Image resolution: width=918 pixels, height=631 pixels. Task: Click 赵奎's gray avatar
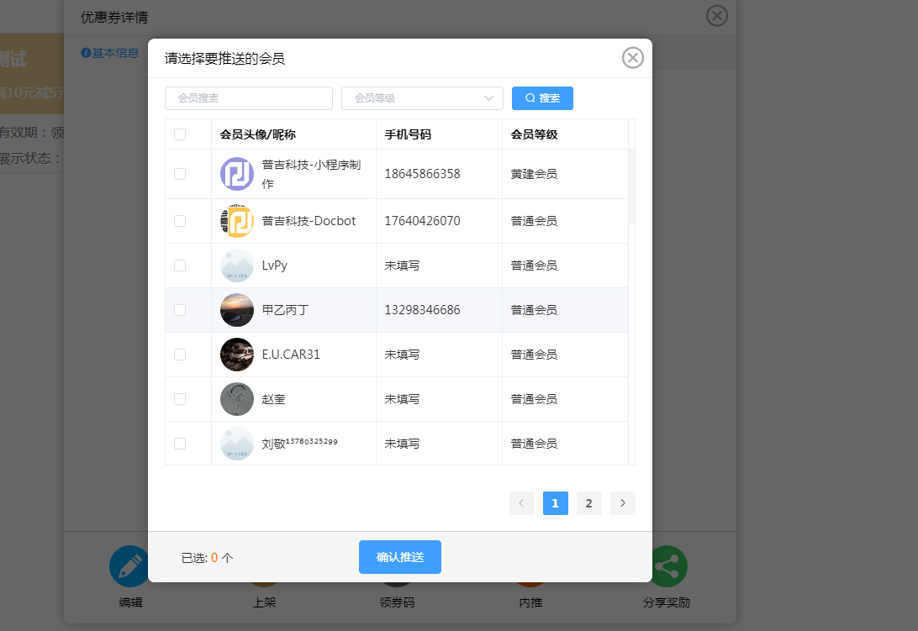[x=236, y=398]
